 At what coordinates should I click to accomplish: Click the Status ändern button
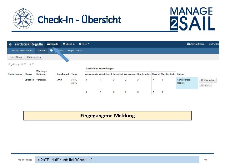(34, 57)
